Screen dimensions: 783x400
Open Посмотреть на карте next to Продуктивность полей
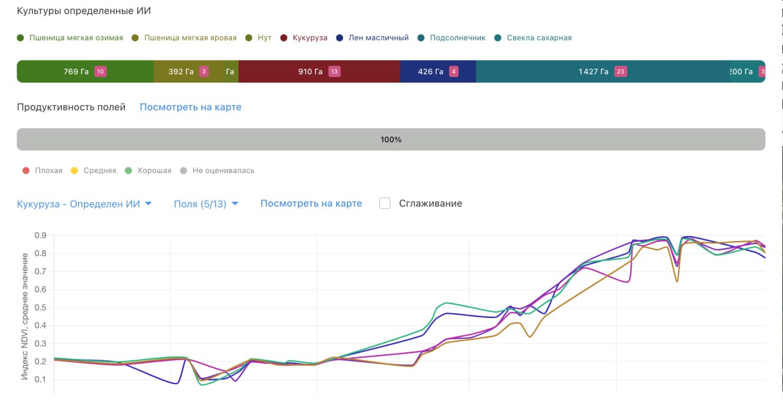point(190,107)
